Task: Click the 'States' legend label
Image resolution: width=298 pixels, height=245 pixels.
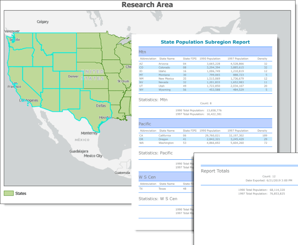Action: point(21,193)
